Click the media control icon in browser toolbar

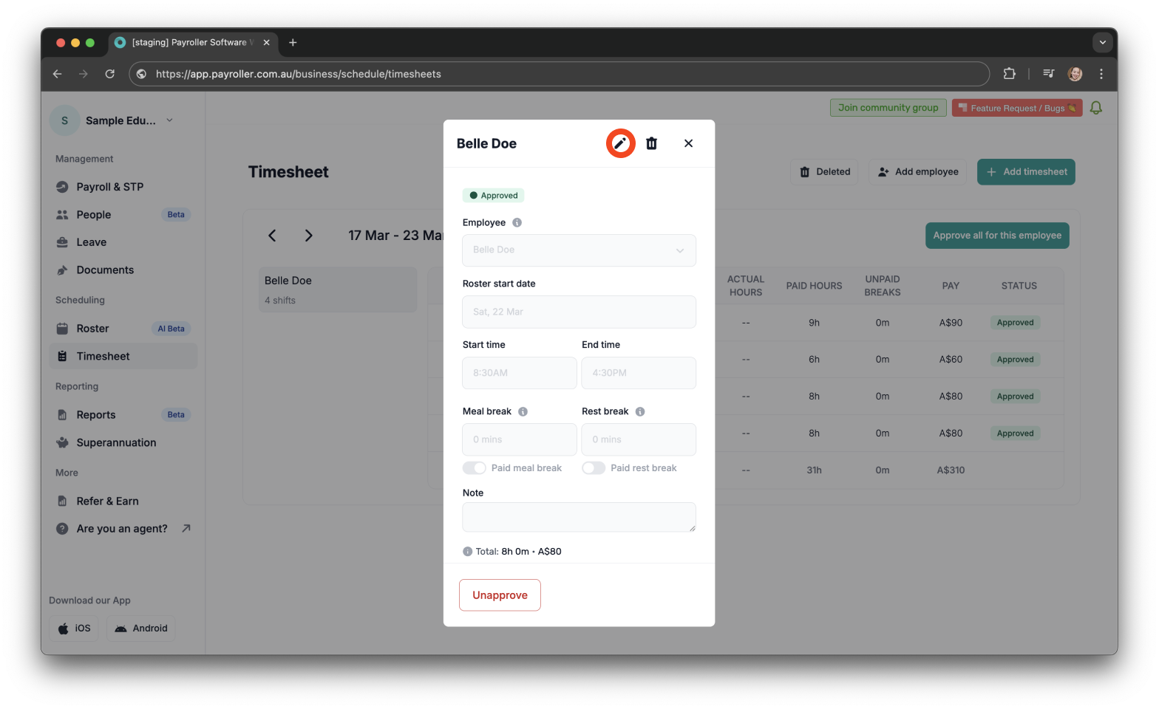pyautogui.click(x=1048, y=74)
